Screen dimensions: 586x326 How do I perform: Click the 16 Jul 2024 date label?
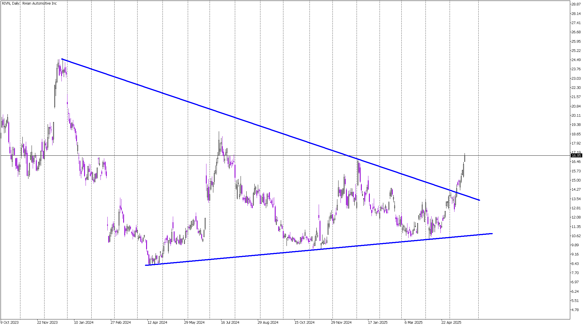[x=230, y=322]
